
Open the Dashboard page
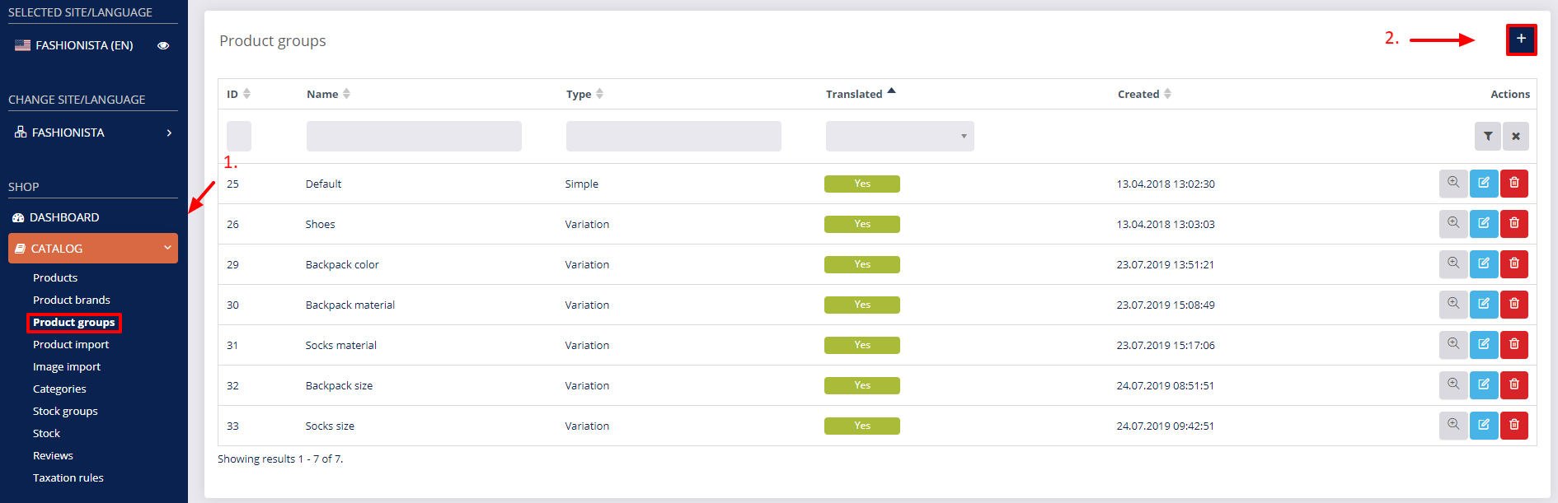[x=56, y=217]
